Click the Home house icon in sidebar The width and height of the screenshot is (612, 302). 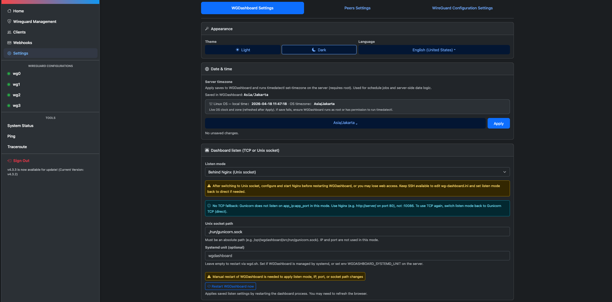9,11
